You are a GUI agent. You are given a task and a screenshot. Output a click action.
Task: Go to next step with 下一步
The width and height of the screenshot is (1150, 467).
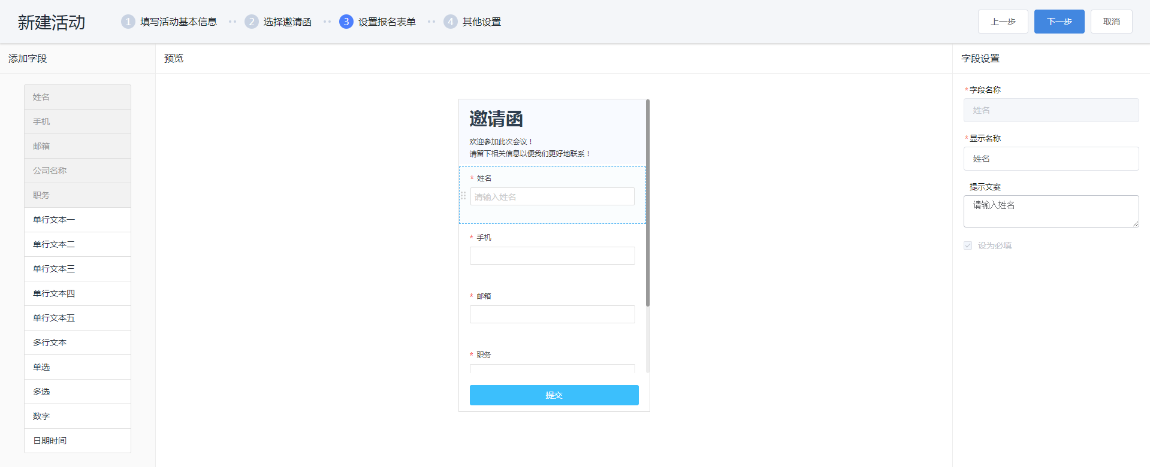(x=1059, y=22)
